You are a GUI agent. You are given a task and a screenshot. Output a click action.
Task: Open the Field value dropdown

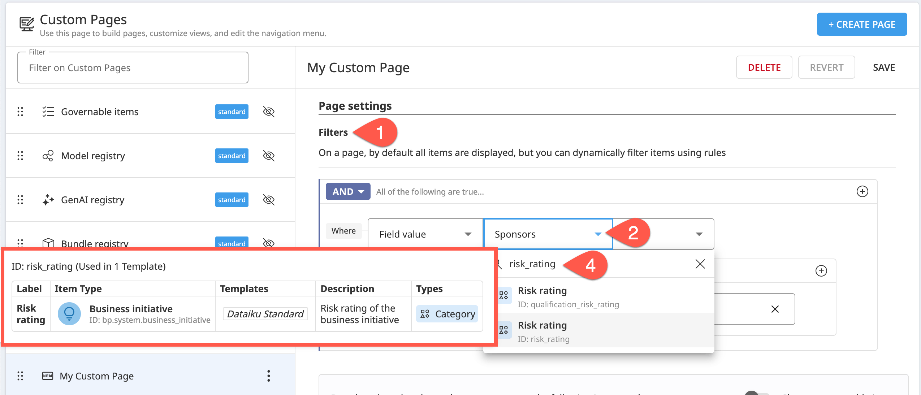point(425,234)
